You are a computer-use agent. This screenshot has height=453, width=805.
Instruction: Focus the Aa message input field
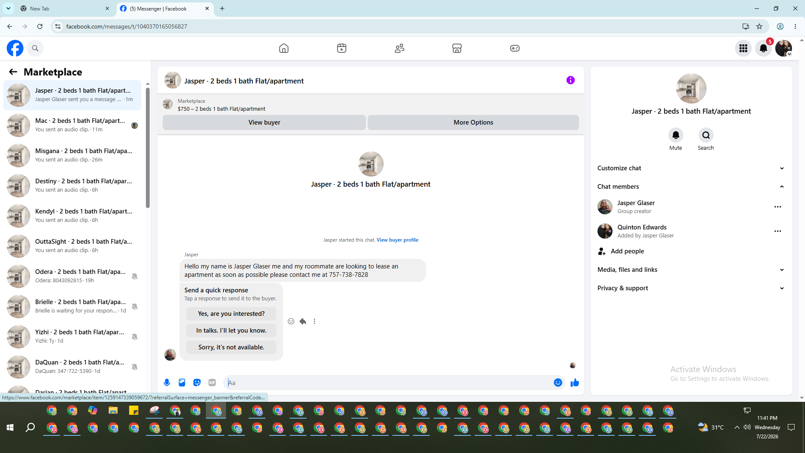click(388, 383)
